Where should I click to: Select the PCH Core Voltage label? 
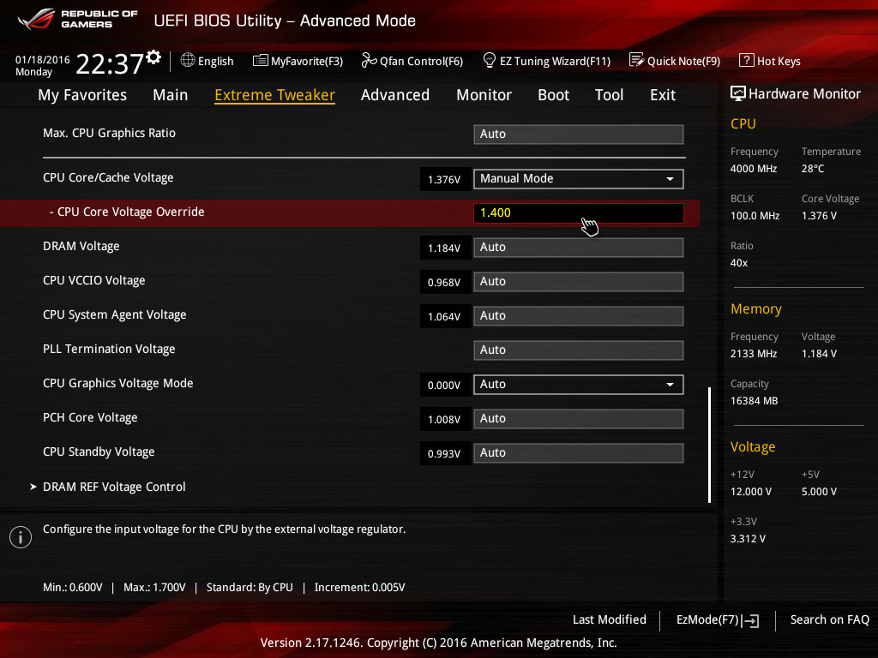(90, 417)
